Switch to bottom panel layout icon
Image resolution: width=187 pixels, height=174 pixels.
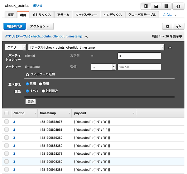156,6
